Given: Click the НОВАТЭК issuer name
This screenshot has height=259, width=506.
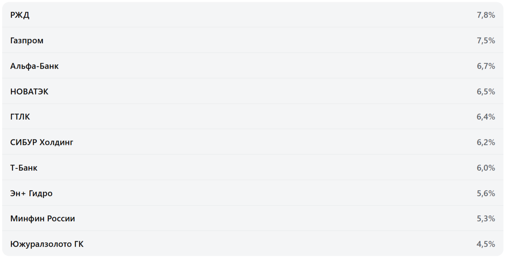Looking at the screenshot, I should [29, 92].
